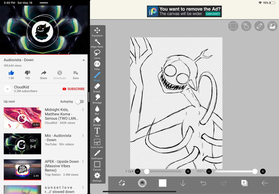This screenshot has height=194, width=279.
Task: Open the Mix - Audiovista playlist thumbnail
Action: click(22, 144)
